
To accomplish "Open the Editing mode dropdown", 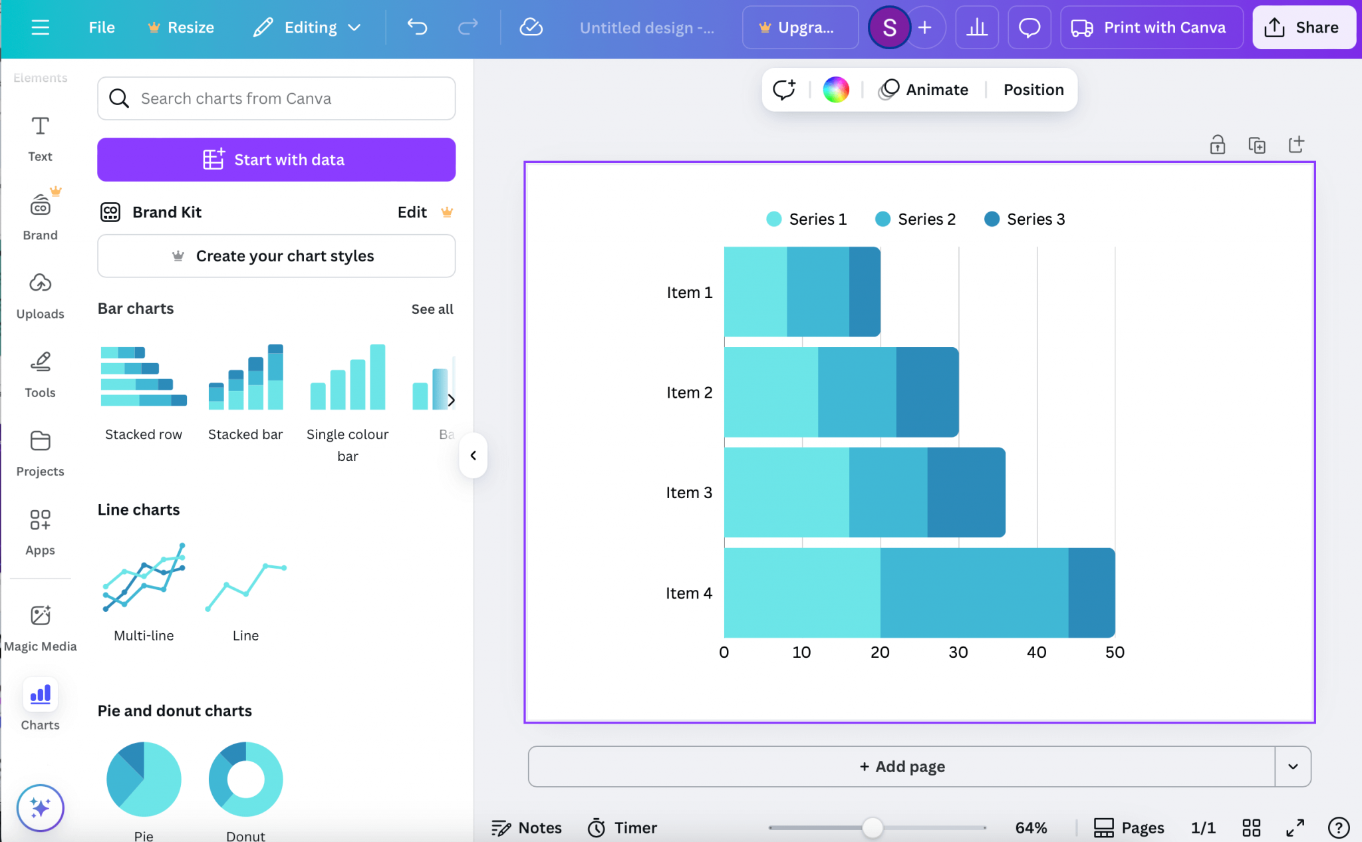I will (x=307, y=27).
